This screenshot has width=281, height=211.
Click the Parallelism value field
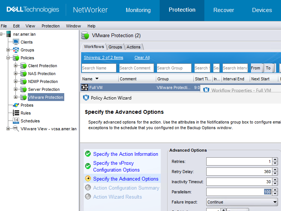(239, 192)
